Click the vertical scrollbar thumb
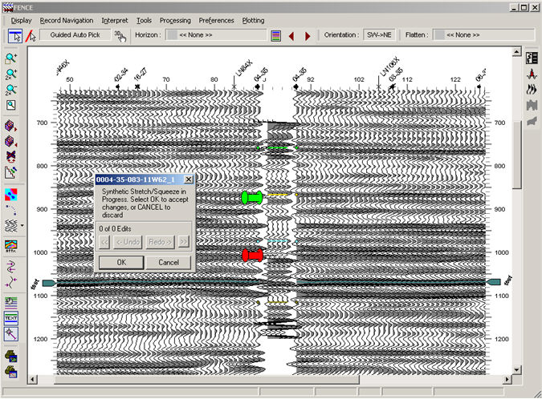542x399 pixels. pos(517,155)
